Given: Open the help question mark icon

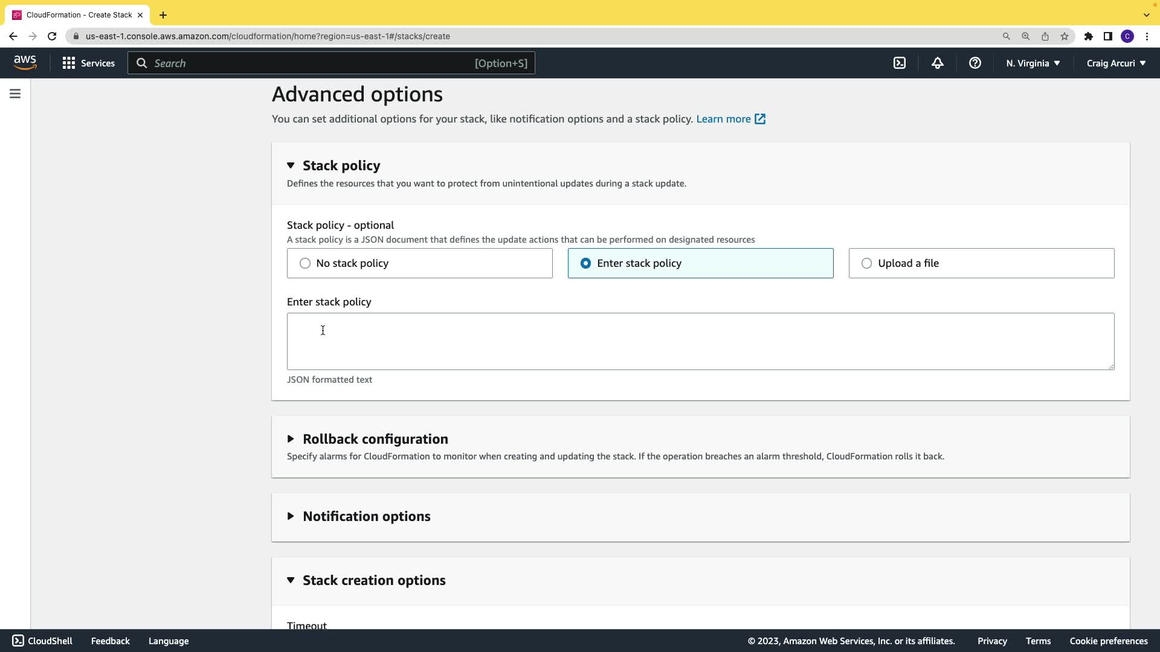Looking at the screenshot, I should (x=975, y=63).
